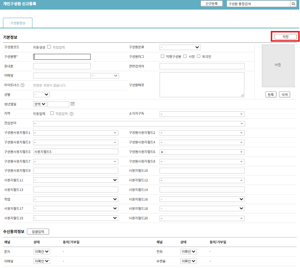Click the 관련검색어 input field

[202, 66]
